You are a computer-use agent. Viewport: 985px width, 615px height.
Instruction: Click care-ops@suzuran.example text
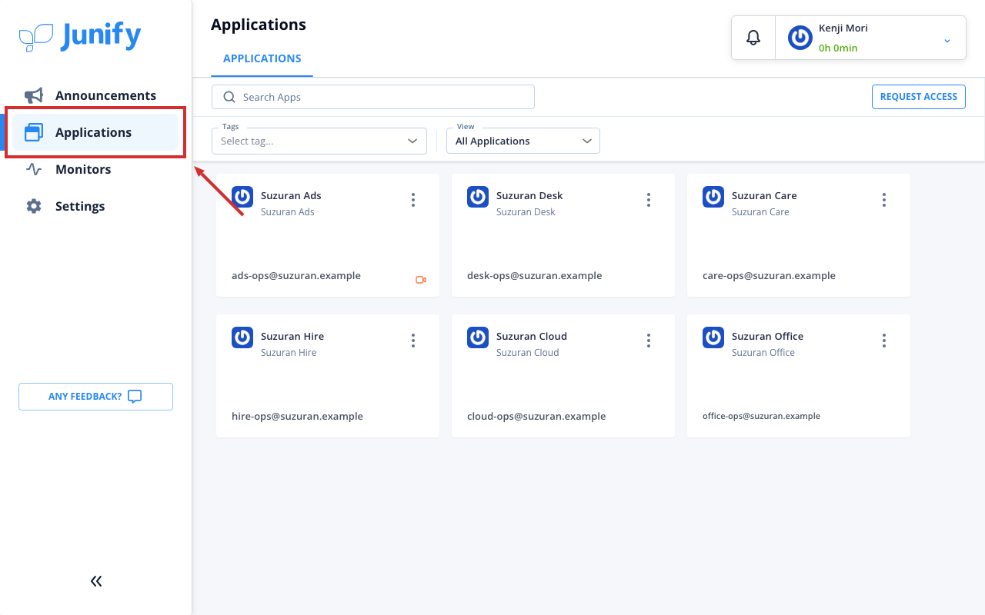769,275
